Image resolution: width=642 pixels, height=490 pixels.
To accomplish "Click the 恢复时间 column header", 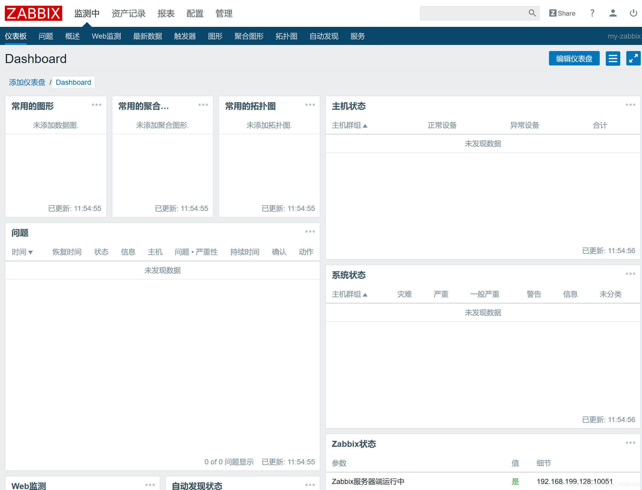I will [x=67, y=252].
